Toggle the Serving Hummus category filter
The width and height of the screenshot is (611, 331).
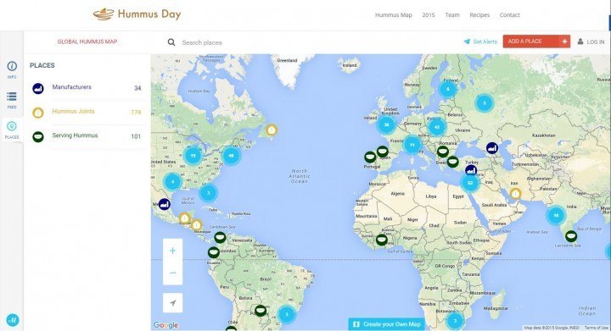tap(87, 136)
